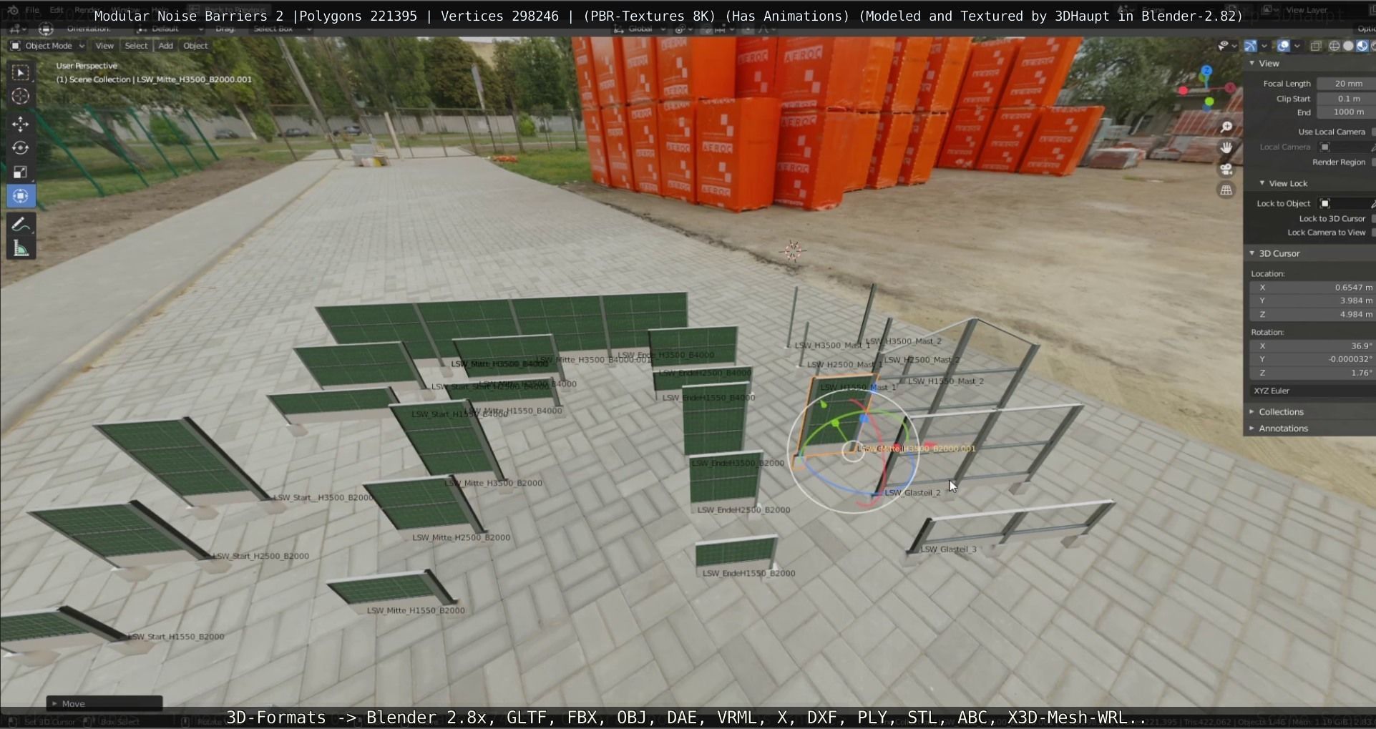Open the Select menu in viewport header
Viewport: 1376px width, 729px height.
(136, 46)
